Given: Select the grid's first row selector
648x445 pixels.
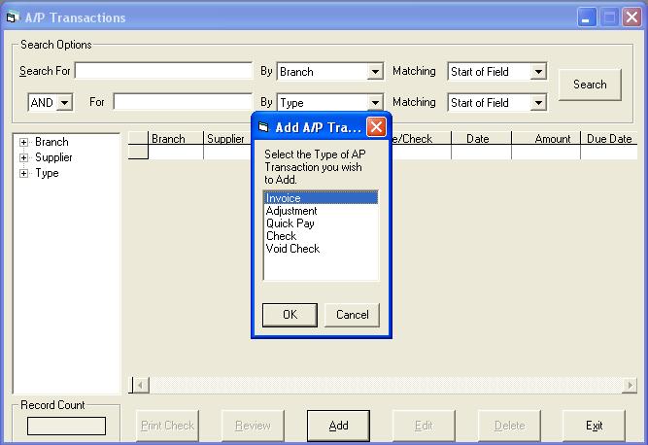Looking at the screenshot, I should tap(138, 152).
